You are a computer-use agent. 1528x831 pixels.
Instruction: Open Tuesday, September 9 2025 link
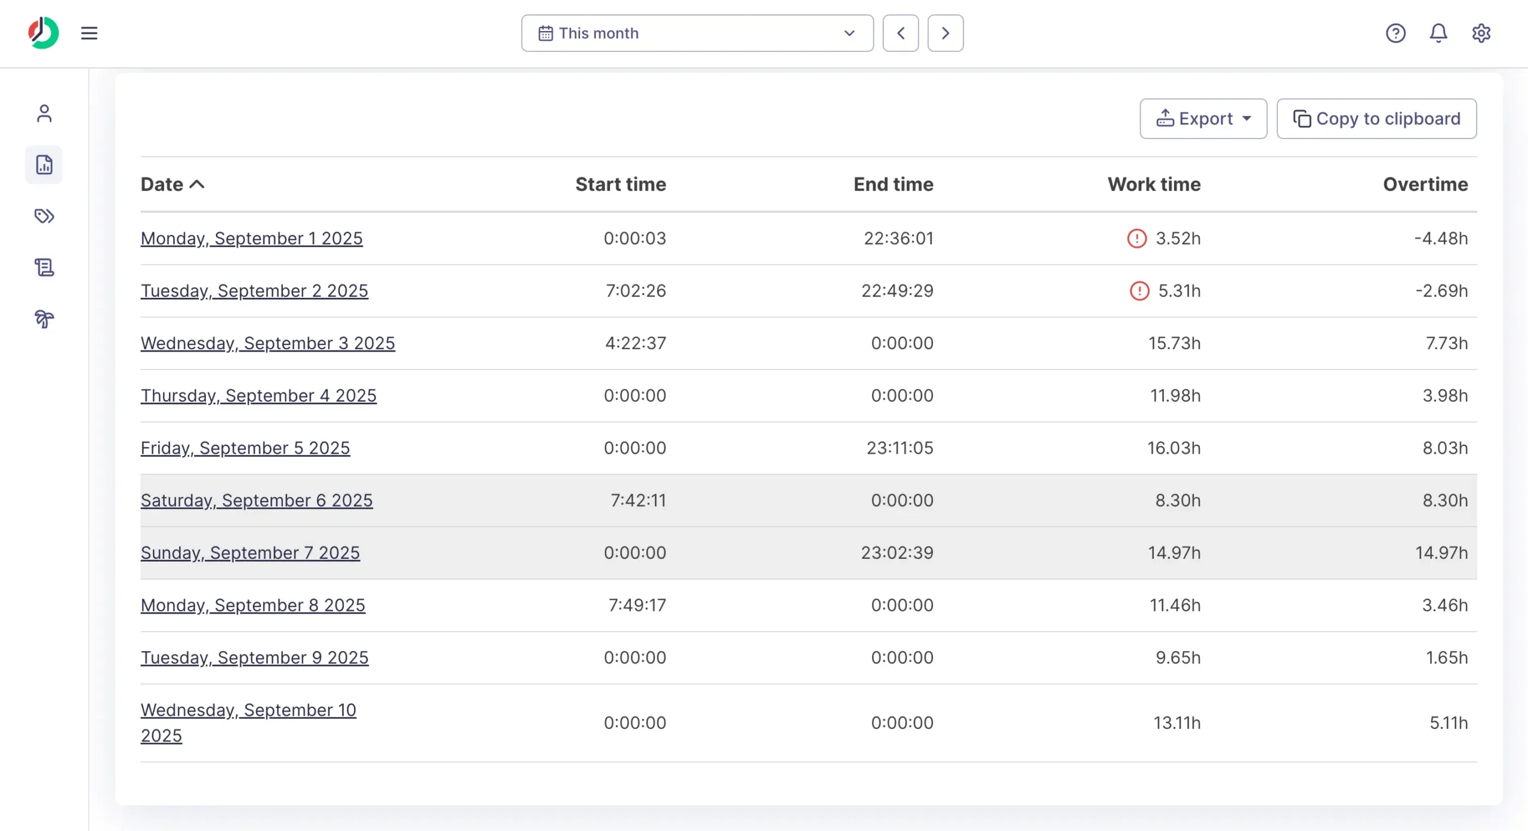tap(255, 657)
